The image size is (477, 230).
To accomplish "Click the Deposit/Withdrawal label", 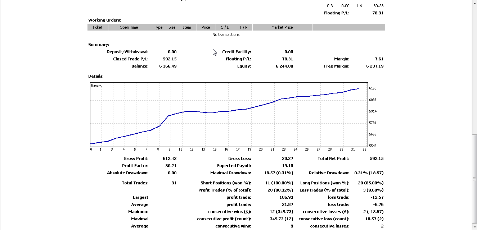I will coord(127,52).
